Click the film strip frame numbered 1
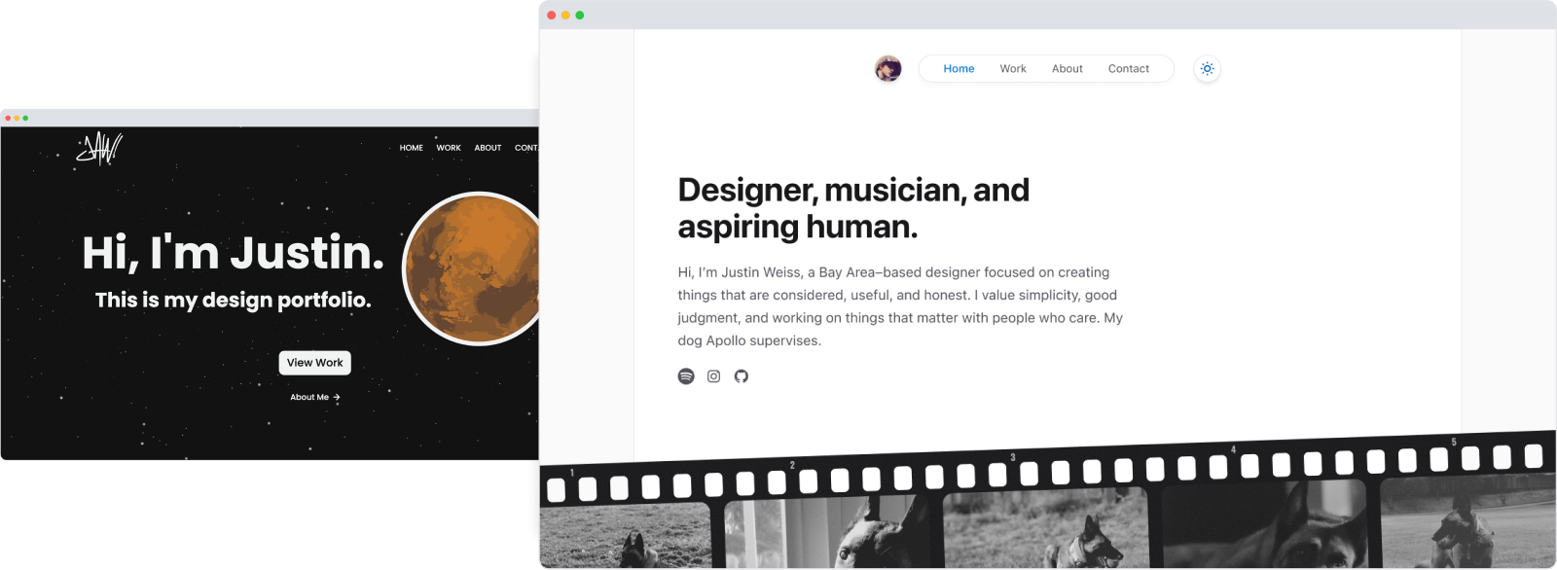 pos(625,535)
